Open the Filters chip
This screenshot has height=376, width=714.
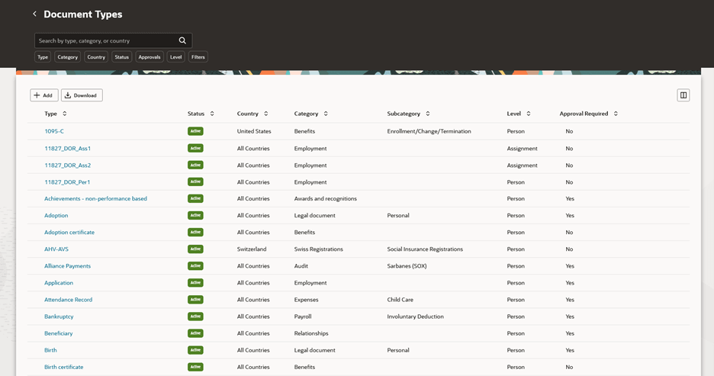click(x=198, y=57)
